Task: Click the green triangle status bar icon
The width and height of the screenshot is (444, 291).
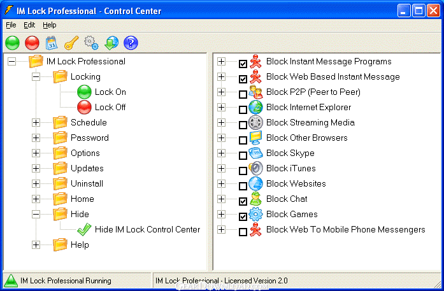Action: point(11,281)
